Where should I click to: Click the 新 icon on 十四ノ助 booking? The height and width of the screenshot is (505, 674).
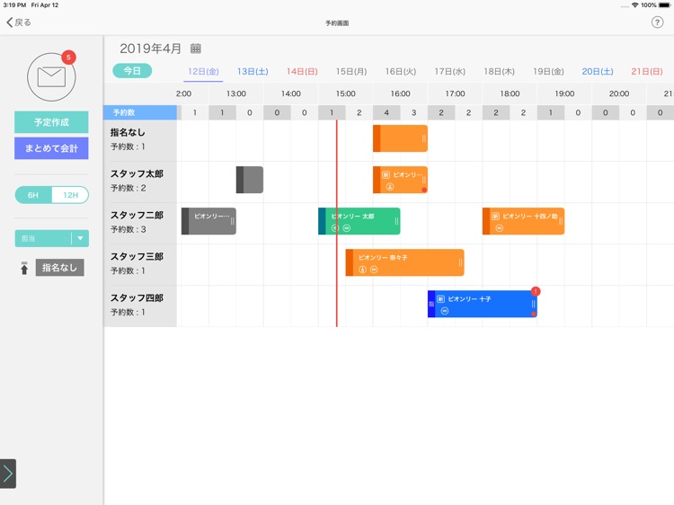(495, 217)
